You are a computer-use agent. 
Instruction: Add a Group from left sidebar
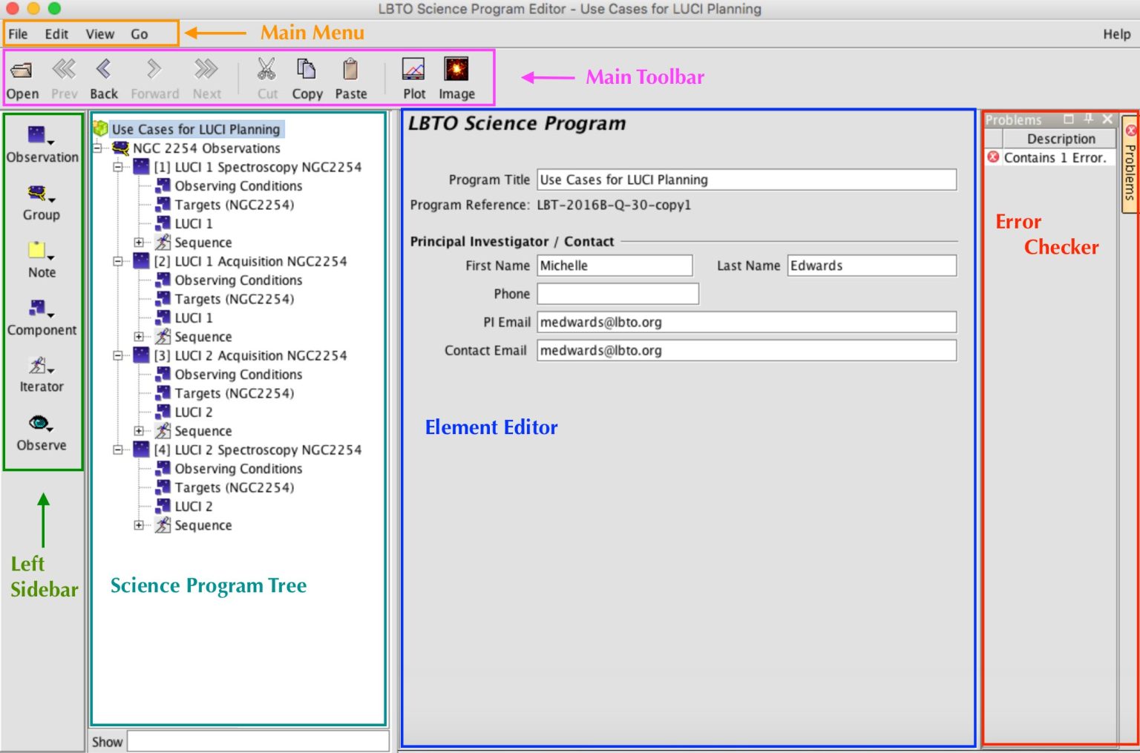42,203
